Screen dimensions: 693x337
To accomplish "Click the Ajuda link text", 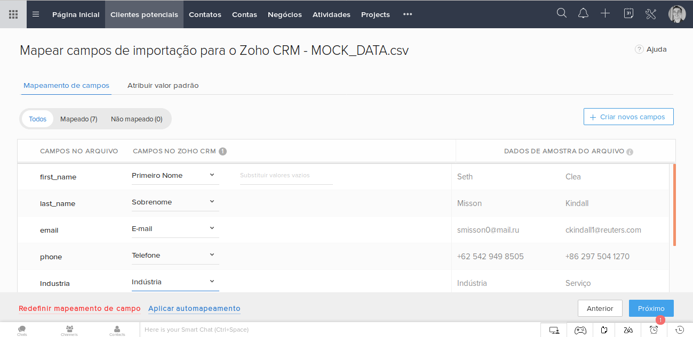I will pos(657,49).
